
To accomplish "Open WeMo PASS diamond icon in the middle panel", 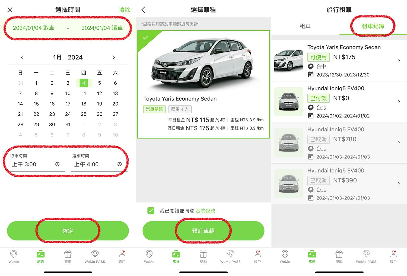I will point(231,254).
